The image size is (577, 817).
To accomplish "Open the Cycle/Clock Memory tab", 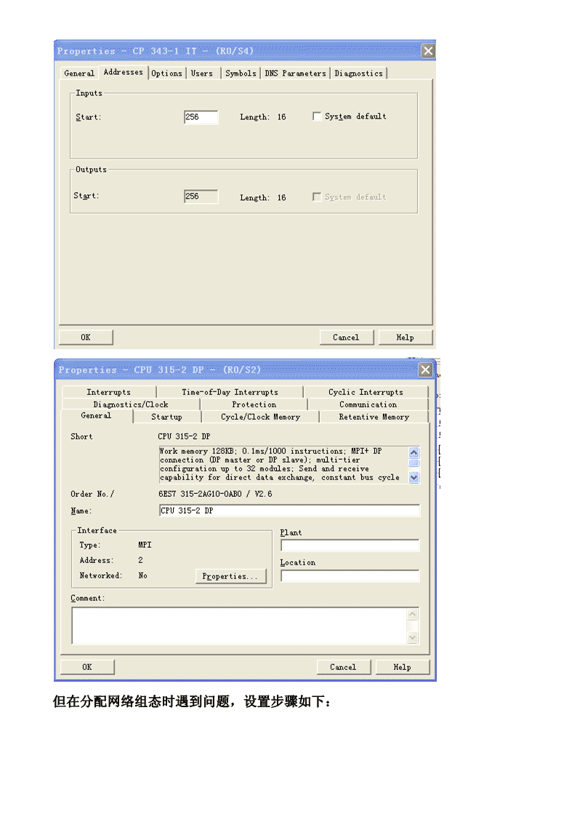I will click(260, 417).
